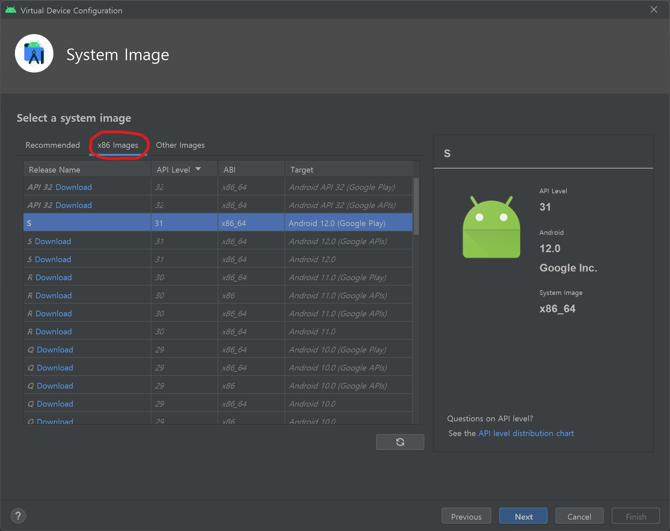Open the Other Images tab
Screen dimensions: 670x531
[x=180, y=145]
